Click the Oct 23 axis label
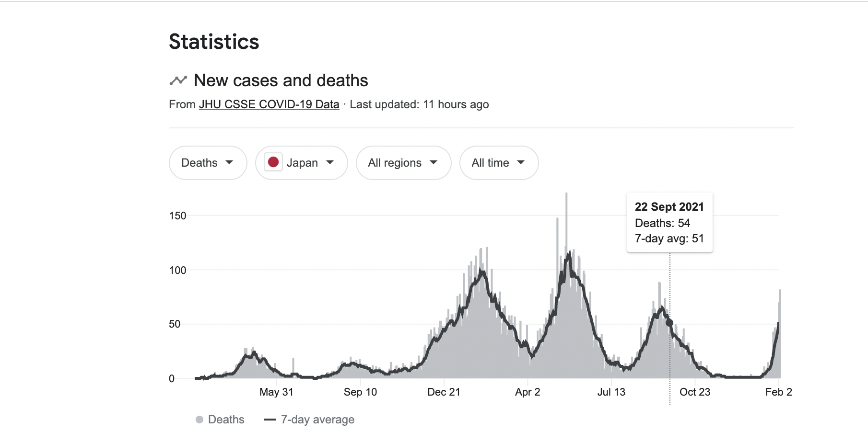Viewport: 868px width, 432px height. (694, 392)
